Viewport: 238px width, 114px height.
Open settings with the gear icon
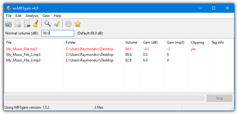[x=68, y=24]
